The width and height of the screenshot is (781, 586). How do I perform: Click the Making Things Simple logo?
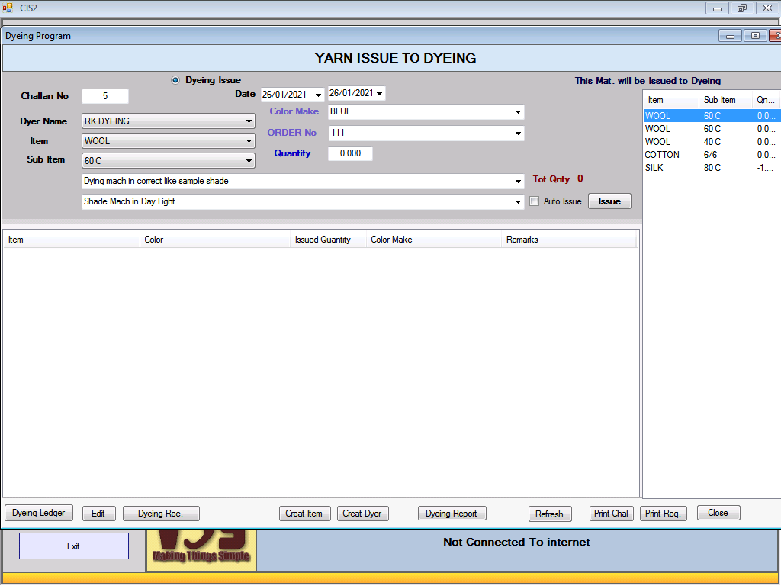201,549
